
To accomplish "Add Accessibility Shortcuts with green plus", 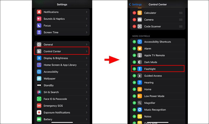I will pos(134,42).
